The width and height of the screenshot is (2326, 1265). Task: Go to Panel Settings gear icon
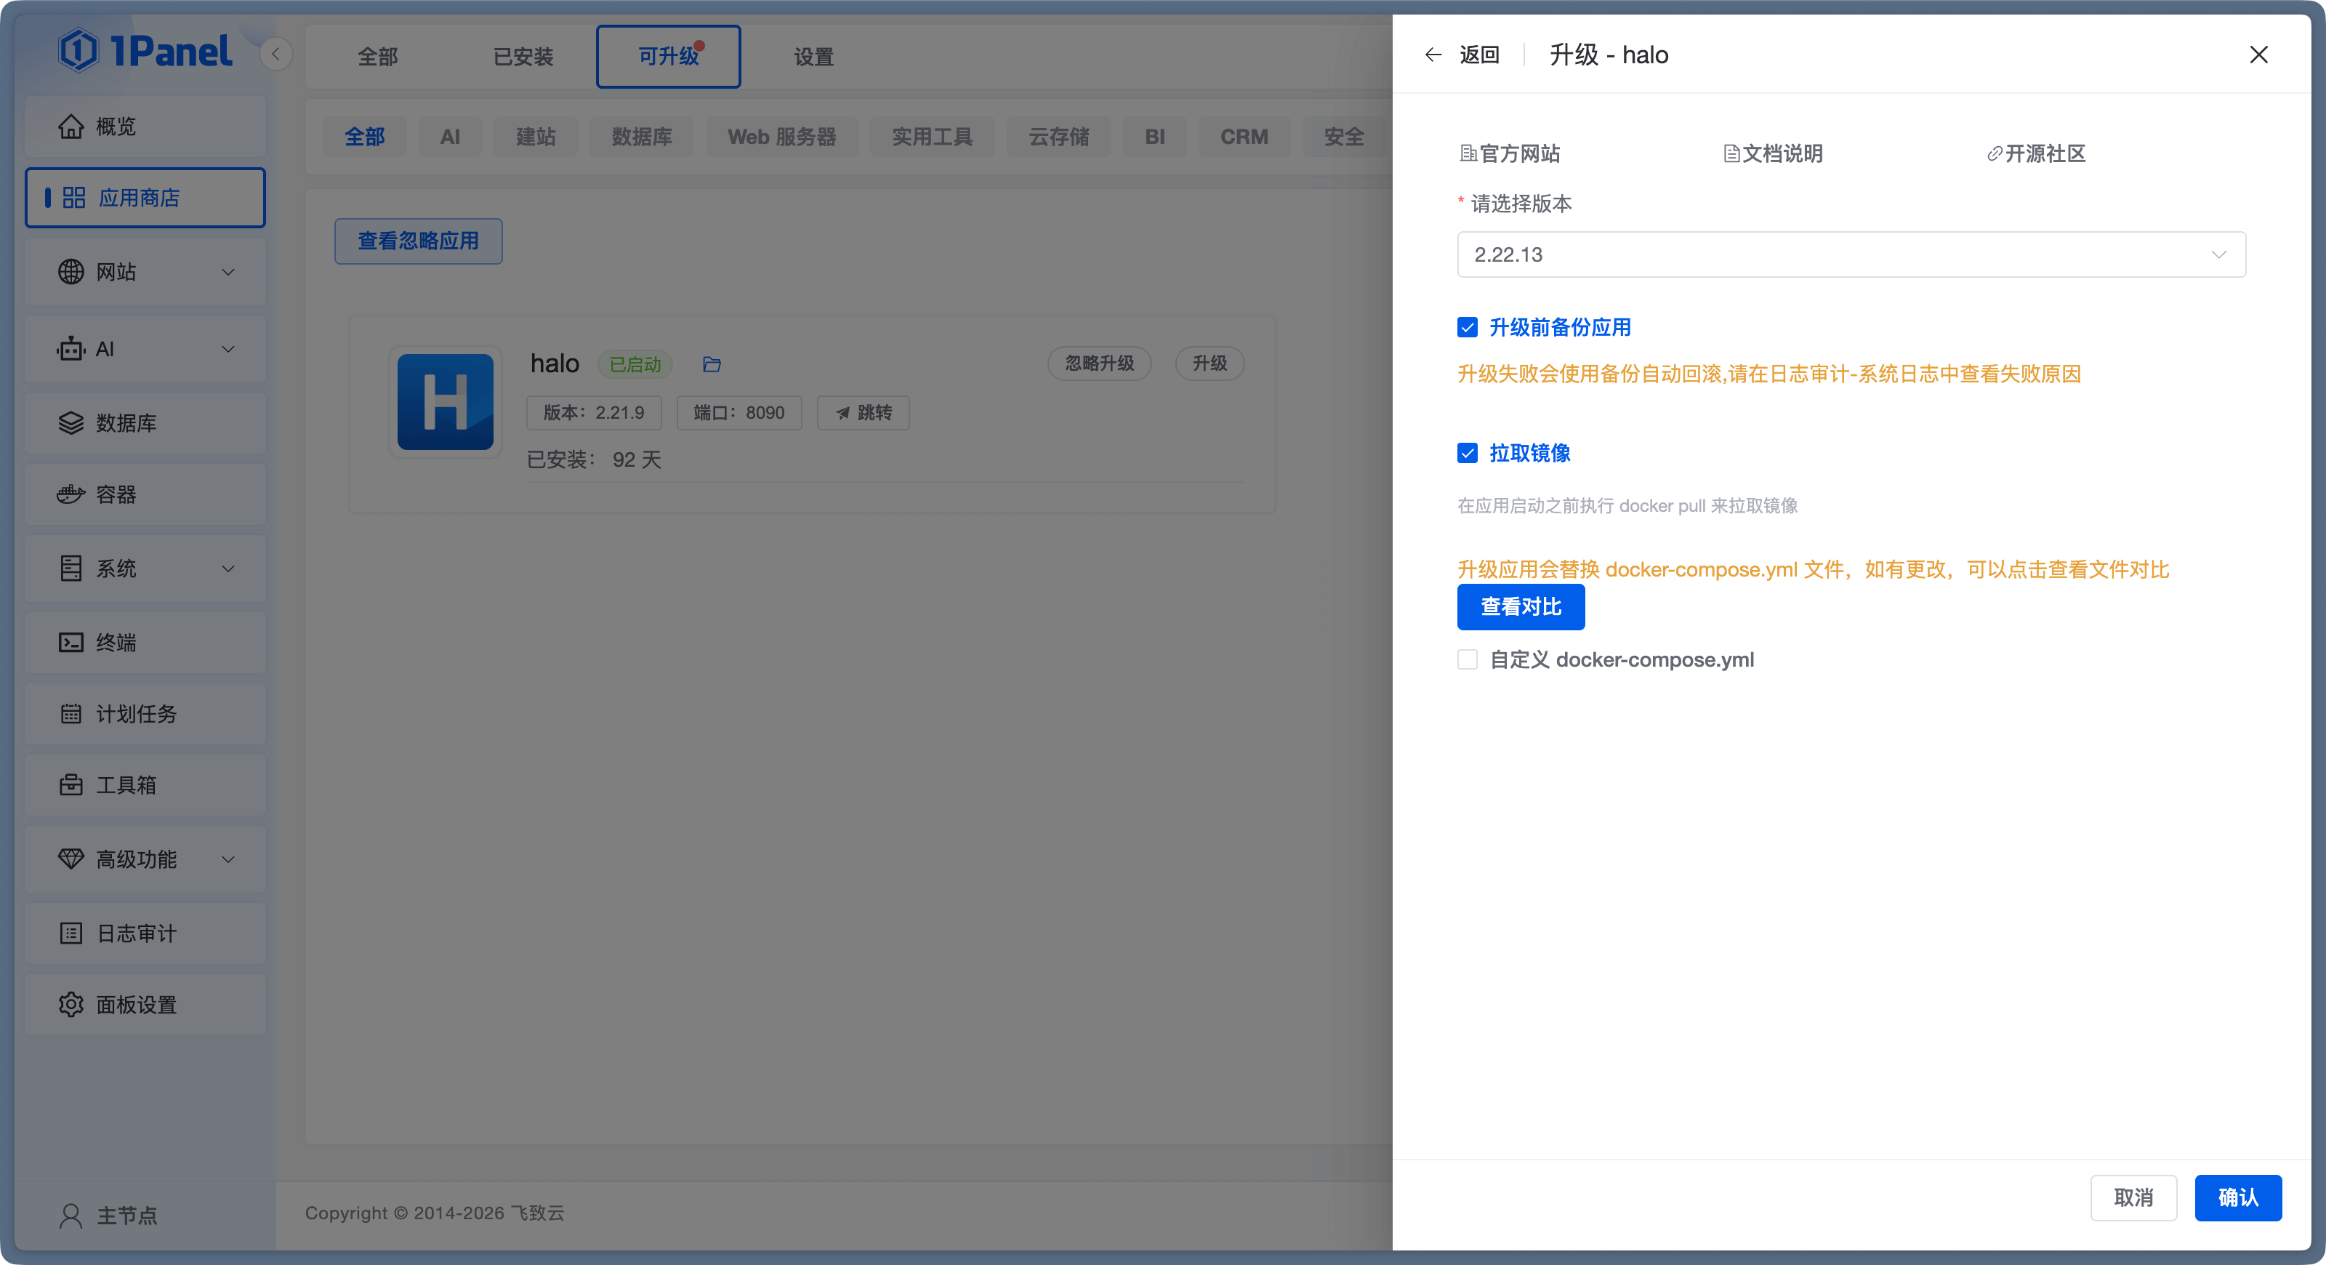pyautogui.click(x=71, y=1004)
